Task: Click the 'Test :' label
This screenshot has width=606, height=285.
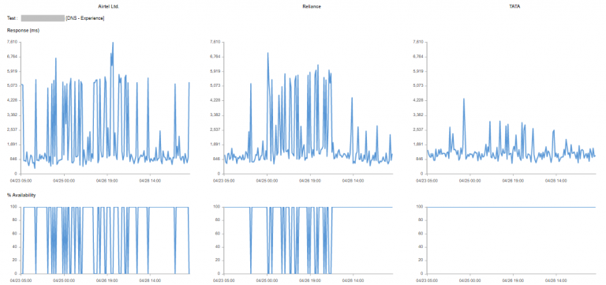Action: tap(13, 18)
